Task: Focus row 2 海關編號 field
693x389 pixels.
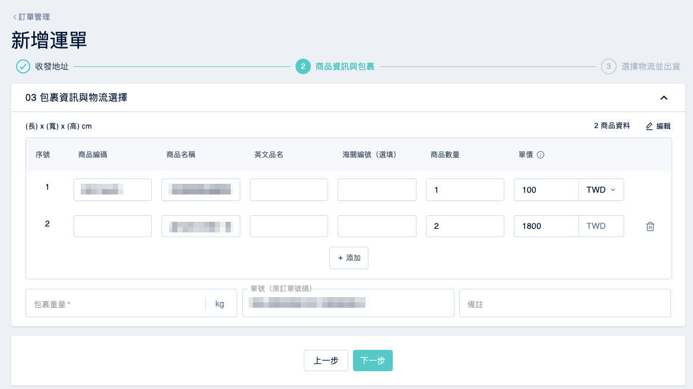Action: tap(377, 226)
